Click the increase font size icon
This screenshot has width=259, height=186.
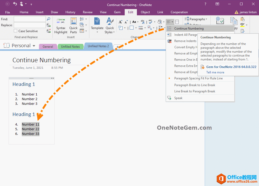(x=121, y=22)
